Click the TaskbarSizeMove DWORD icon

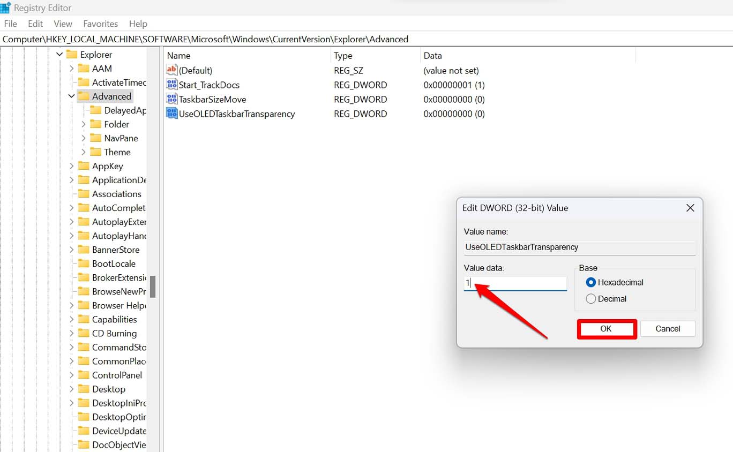173,99
